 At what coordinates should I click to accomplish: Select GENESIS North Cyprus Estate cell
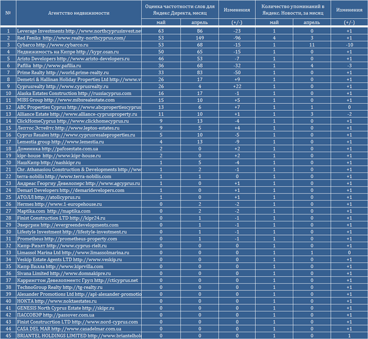[79, 308]
